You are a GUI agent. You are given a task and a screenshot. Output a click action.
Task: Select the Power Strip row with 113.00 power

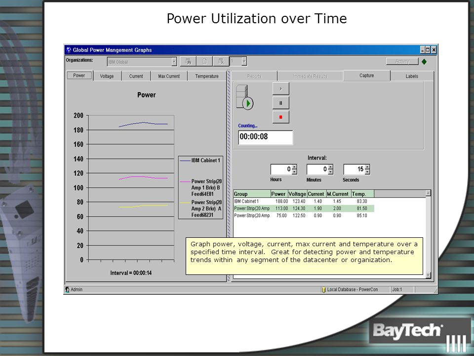point(304,208)
